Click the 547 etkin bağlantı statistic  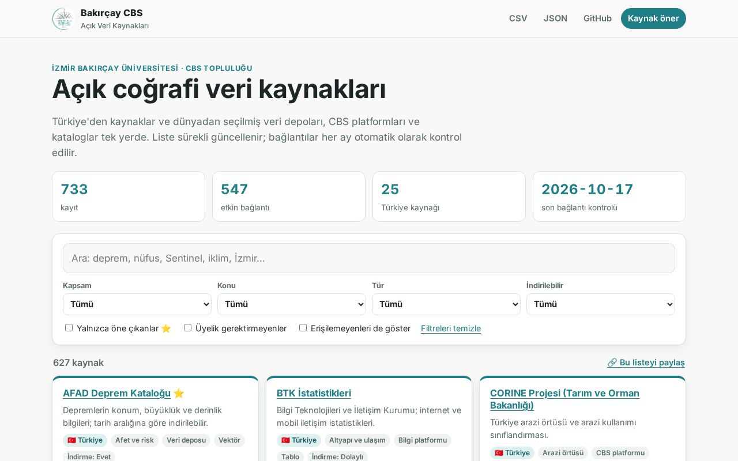click(289, 197)
